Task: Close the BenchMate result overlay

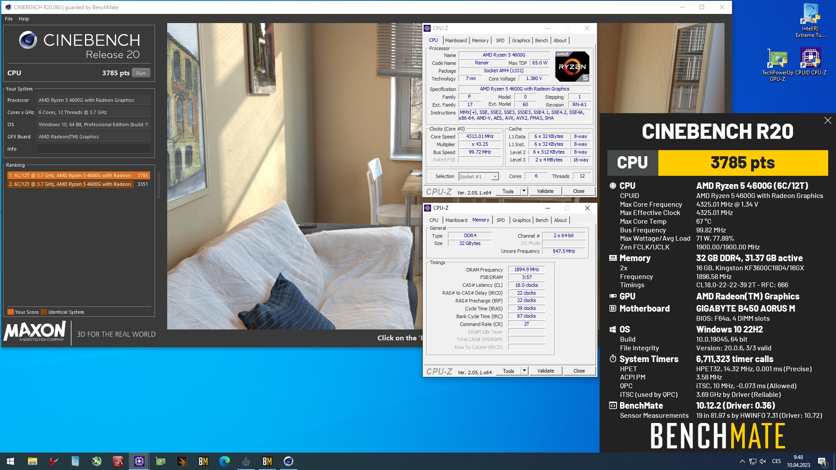Action: (828, 121)
